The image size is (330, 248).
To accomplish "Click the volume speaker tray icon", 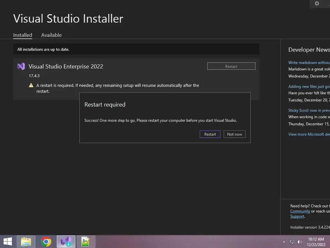I will (x=299, y=242).
